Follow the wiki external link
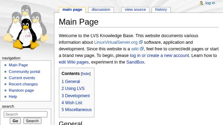This screenshot has width=223, height=125. (x=135, y=49)
